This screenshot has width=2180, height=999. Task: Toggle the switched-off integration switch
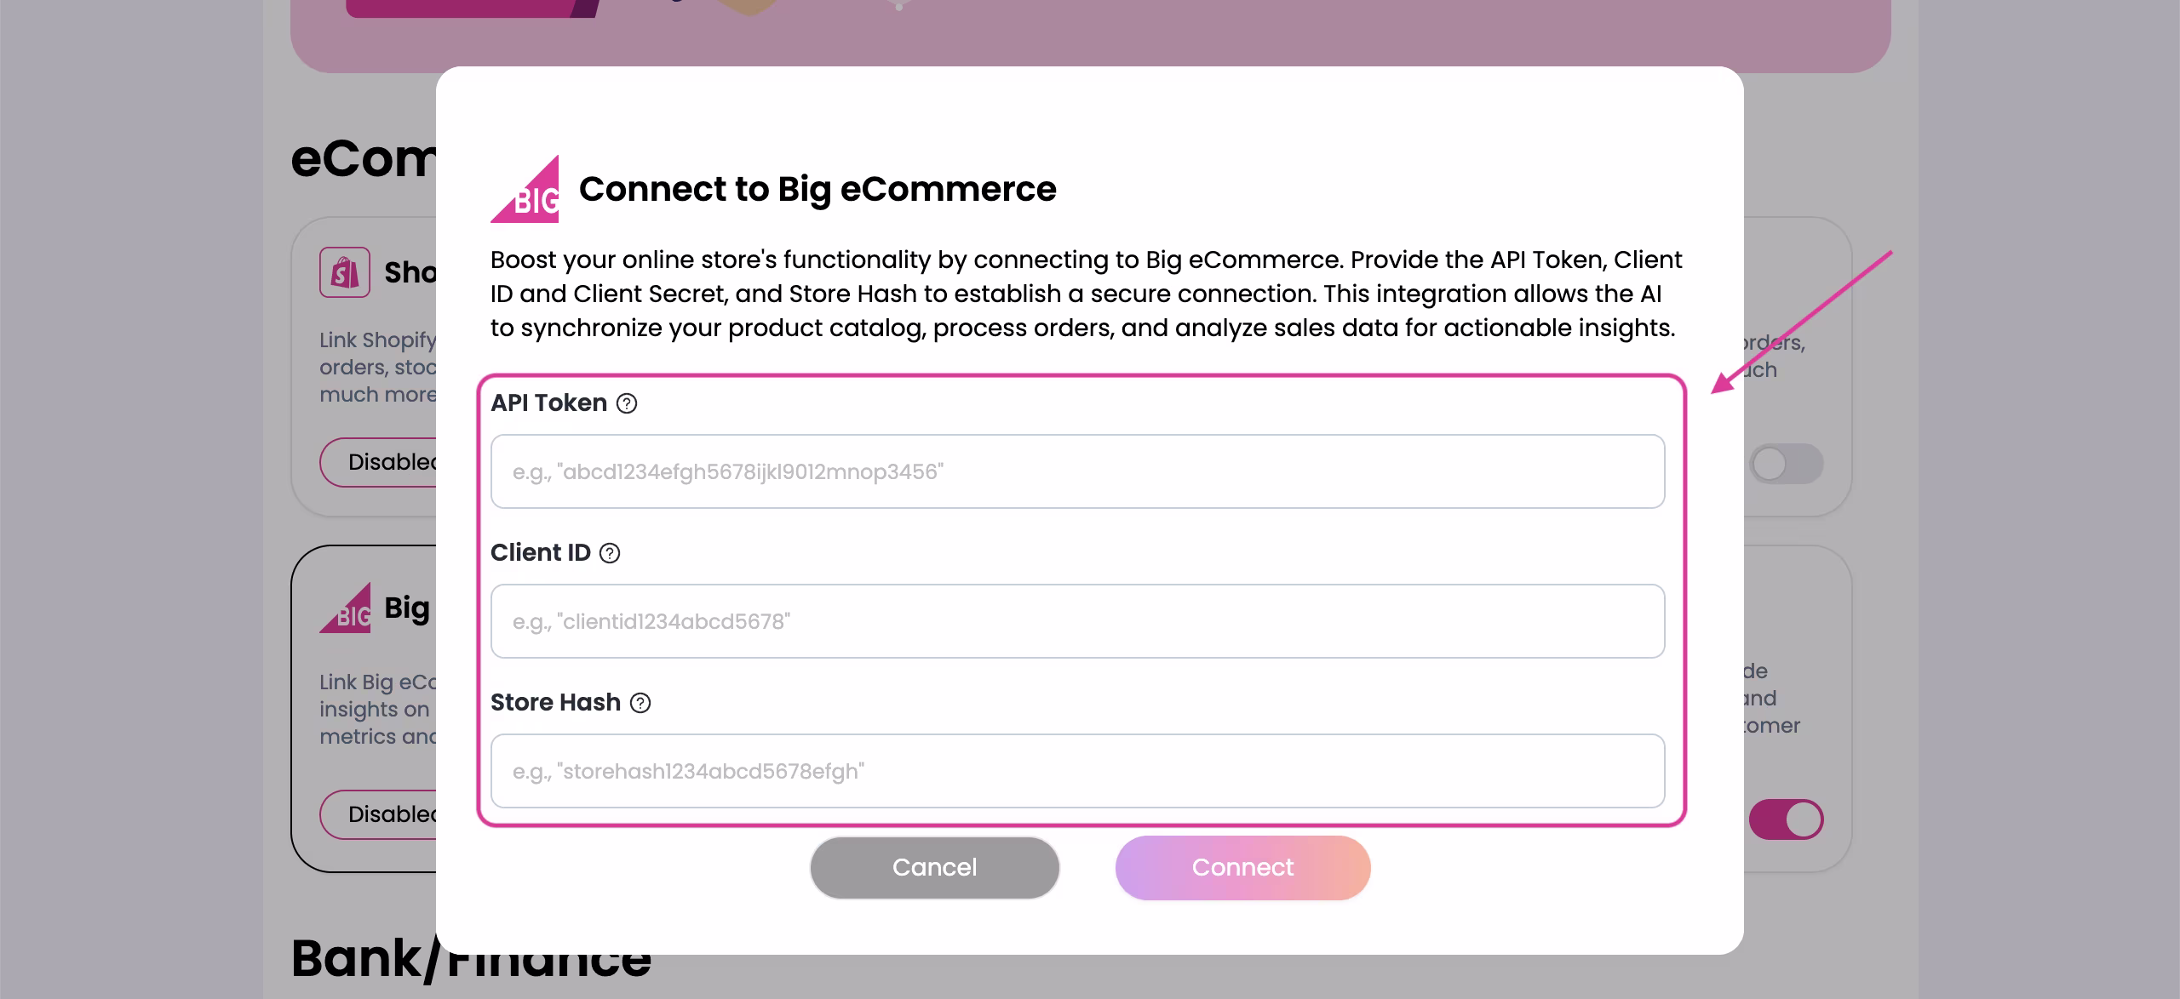tap(1786, 464)
